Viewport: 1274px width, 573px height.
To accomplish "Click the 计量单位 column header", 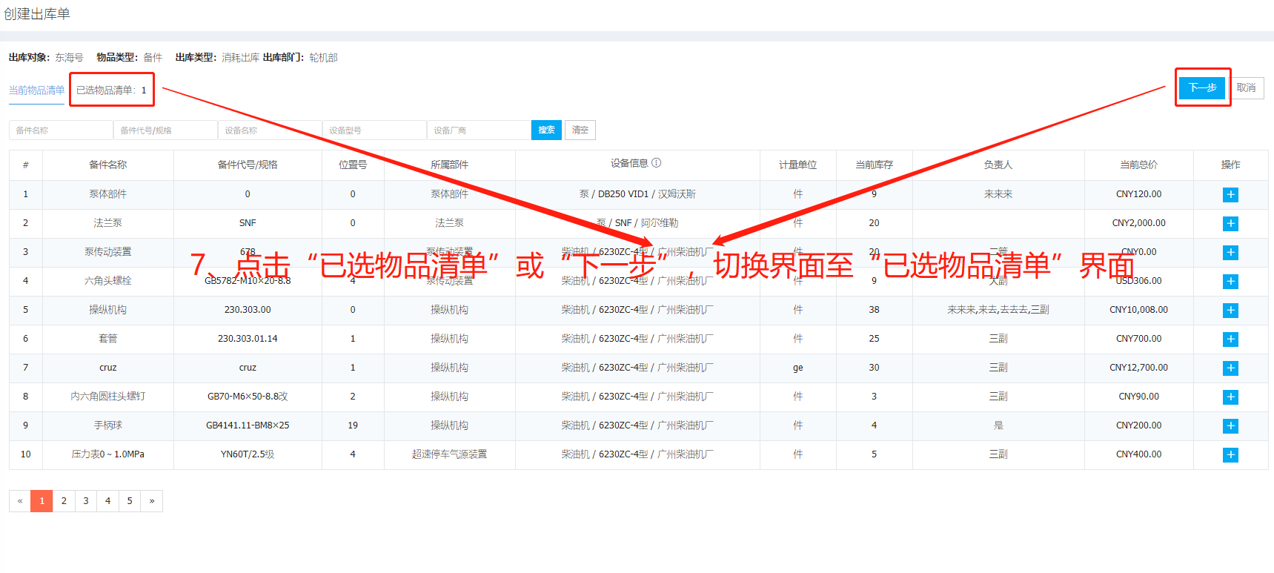I will coord(797,165).
